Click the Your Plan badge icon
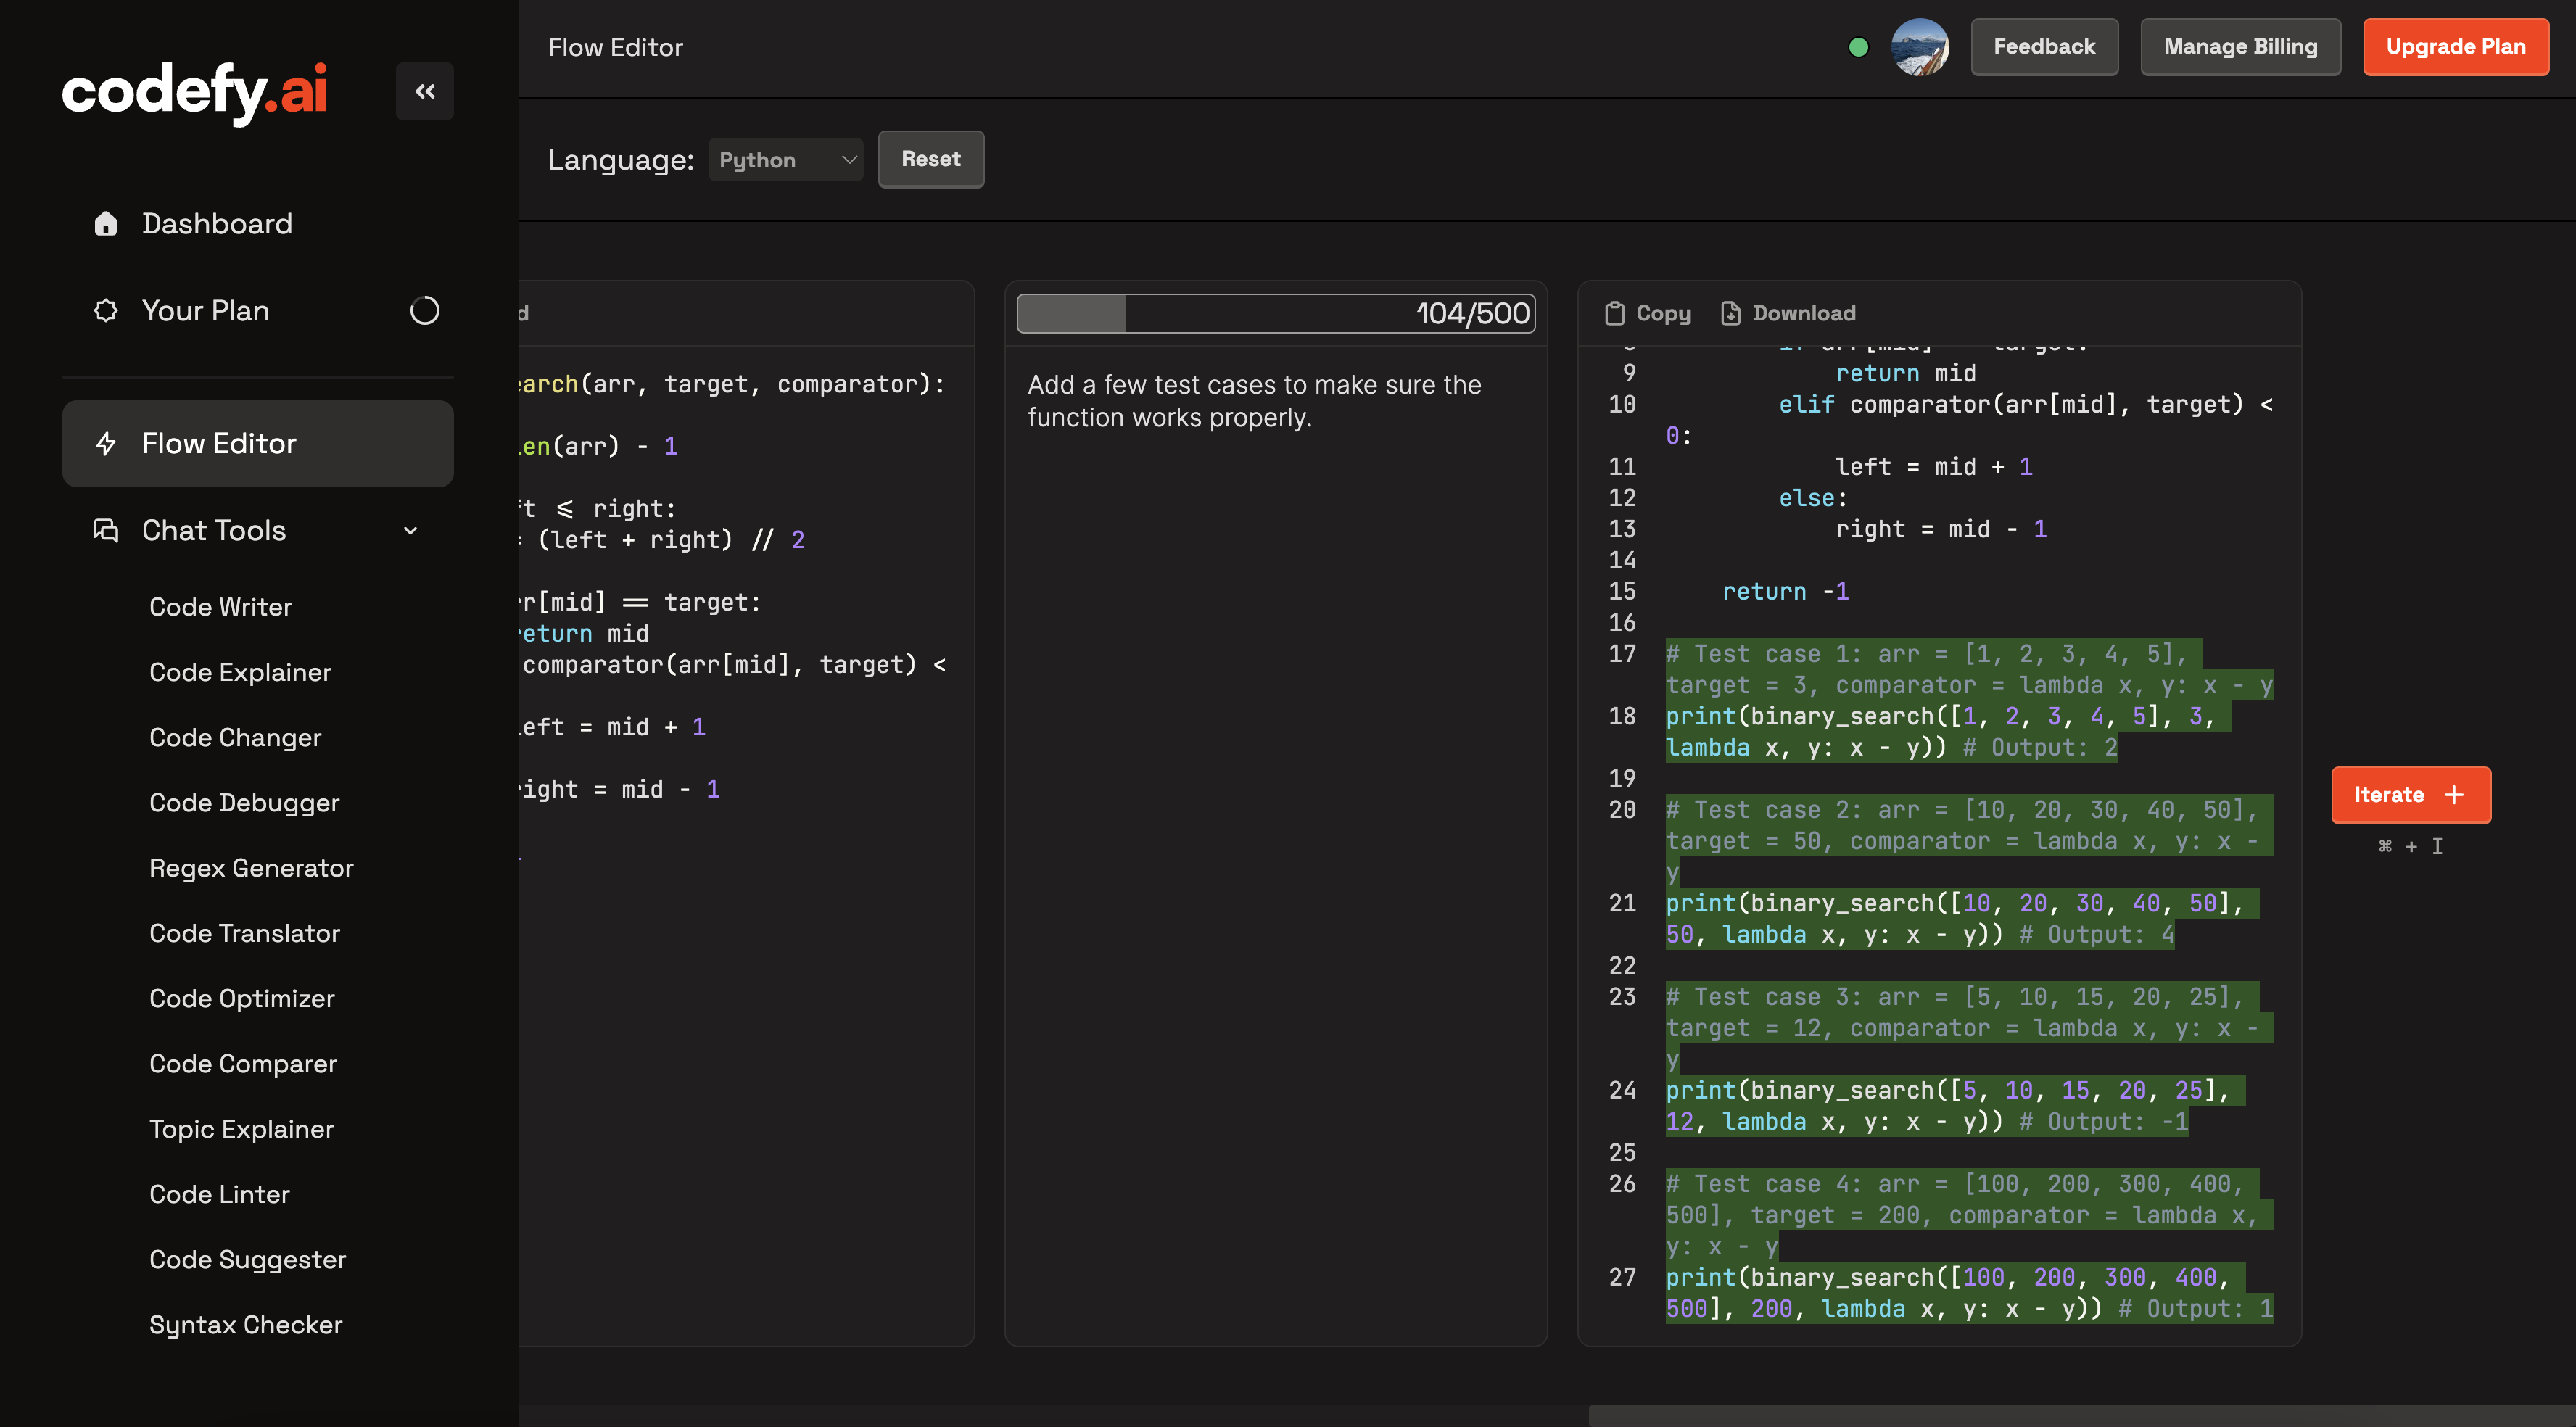The image size is (2576, 1427). point(105,310)
